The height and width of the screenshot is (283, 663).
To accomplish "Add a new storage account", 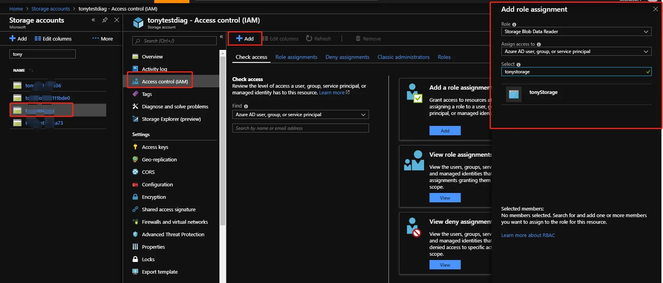I will (x=18, y=39).
